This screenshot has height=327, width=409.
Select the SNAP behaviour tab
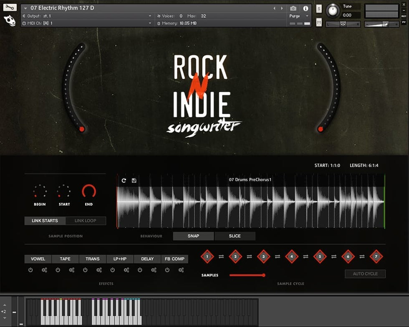[x=193, y=236]
